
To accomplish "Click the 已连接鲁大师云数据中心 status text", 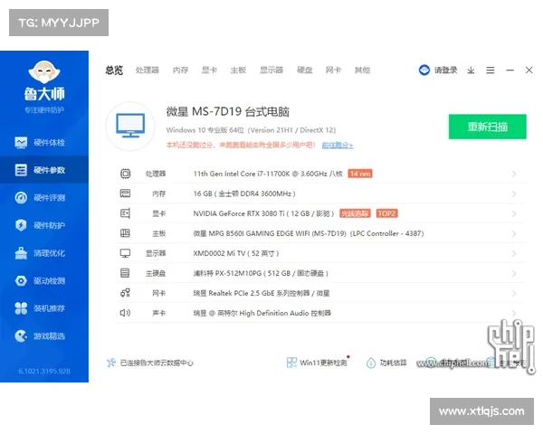I will (157, 363).
